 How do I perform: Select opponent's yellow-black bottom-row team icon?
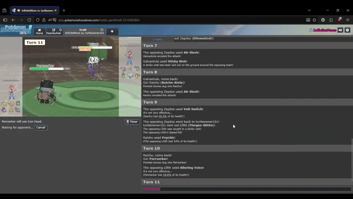137,75
